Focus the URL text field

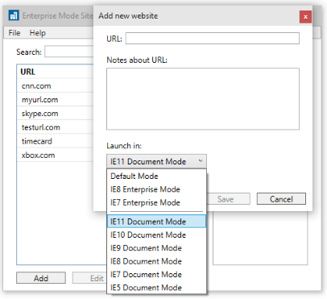pyautogui.click(x=213, y=39)
